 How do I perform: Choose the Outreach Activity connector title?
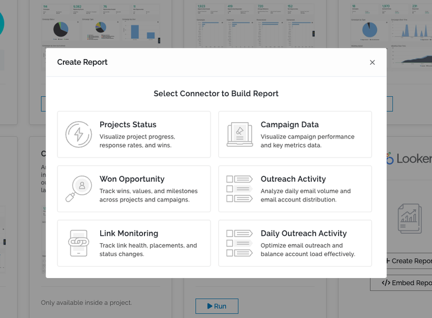pyautogui.click(x=293, y=179)
